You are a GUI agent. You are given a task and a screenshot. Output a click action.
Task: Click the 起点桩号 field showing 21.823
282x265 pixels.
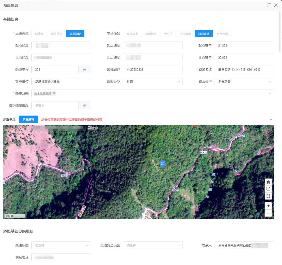tap(244, 45)
